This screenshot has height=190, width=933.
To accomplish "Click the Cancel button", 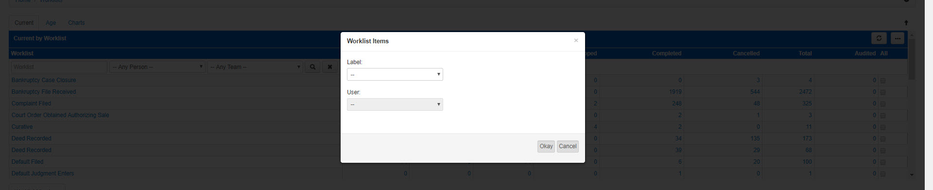I will tap(568, 146).
